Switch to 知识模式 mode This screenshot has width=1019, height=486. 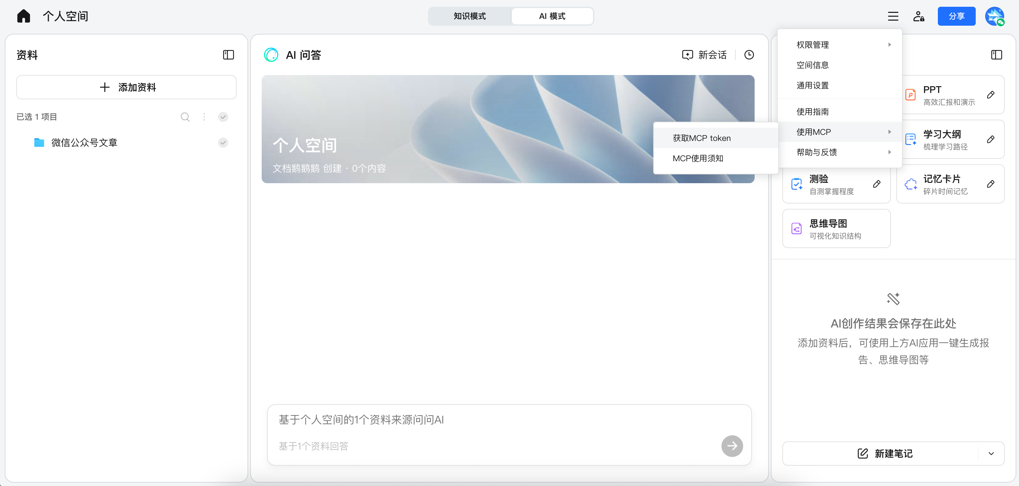point(469,16)
